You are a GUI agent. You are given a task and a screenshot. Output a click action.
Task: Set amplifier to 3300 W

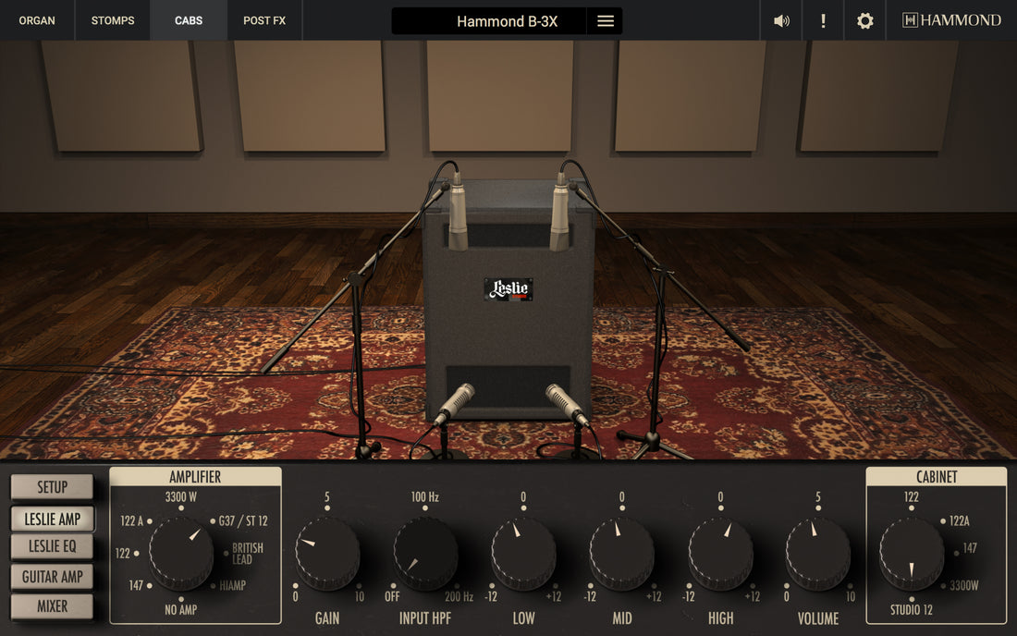[x=181, y=497]
